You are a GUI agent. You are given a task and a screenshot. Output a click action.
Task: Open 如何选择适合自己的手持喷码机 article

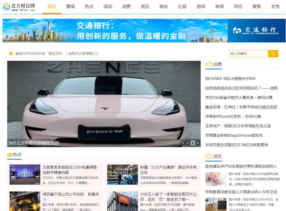click(x=241, y=88)
